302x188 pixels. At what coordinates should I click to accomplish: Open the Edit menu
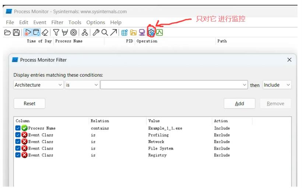click(x=24, y=22)
